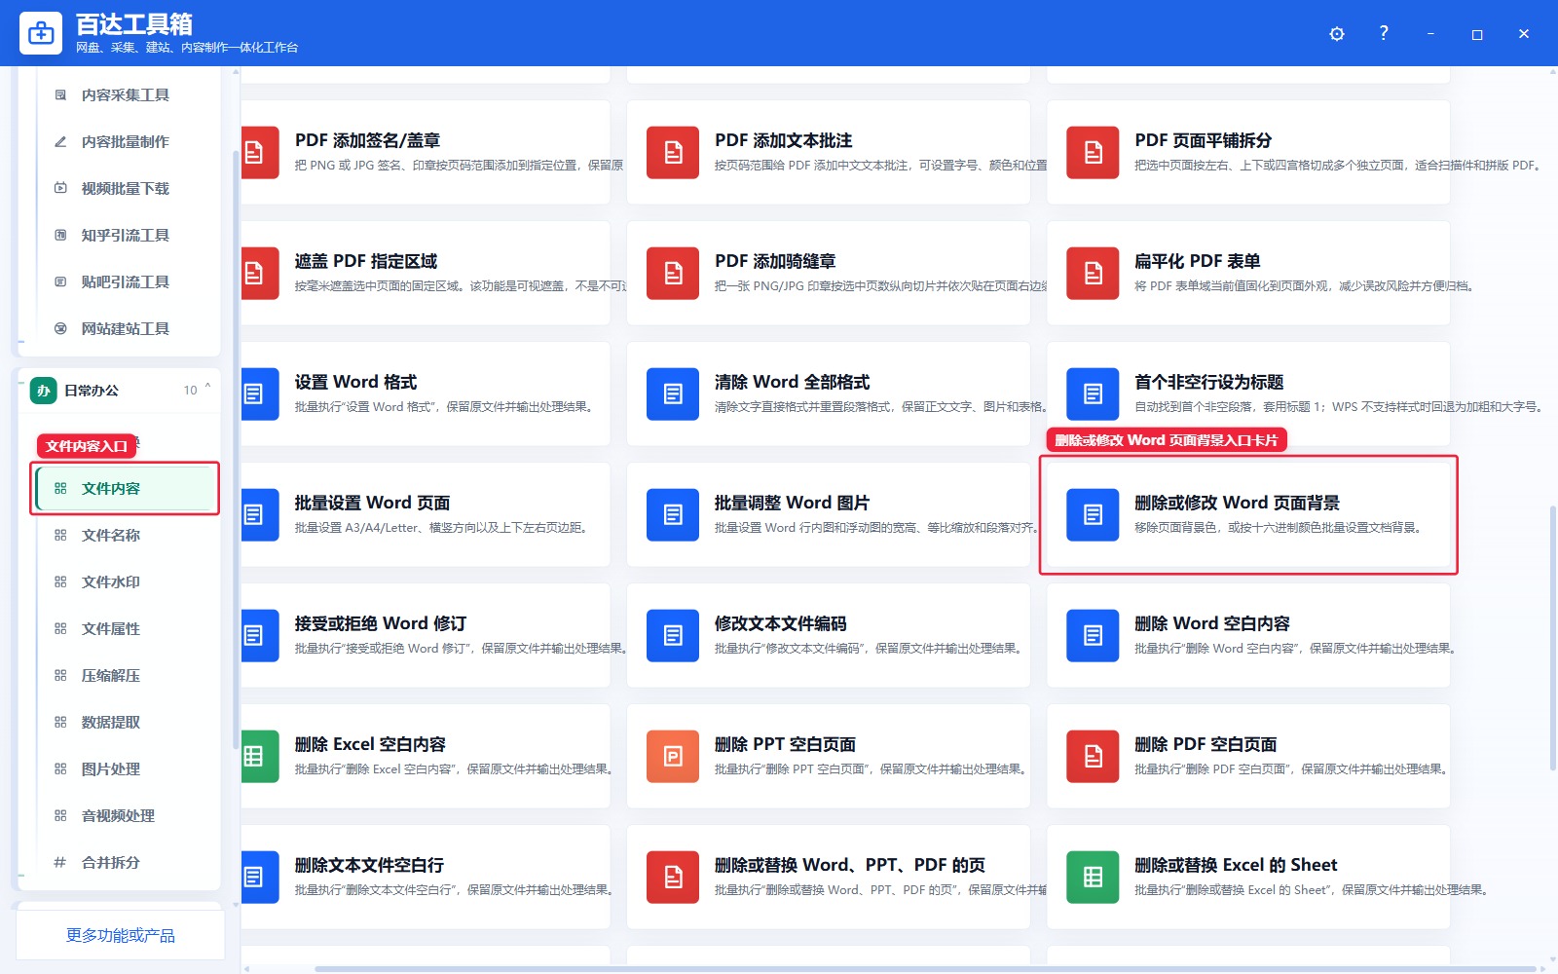Image resolution: width=1558 pixels, height=974 pixels.
Task: Click the 贴吧引流工具 sidebar label
Action: (126, 281)
